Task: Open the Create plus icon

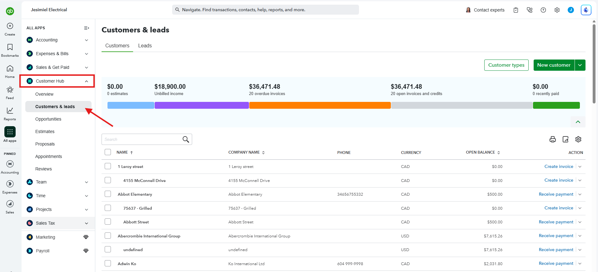Action: click(10, 26)
